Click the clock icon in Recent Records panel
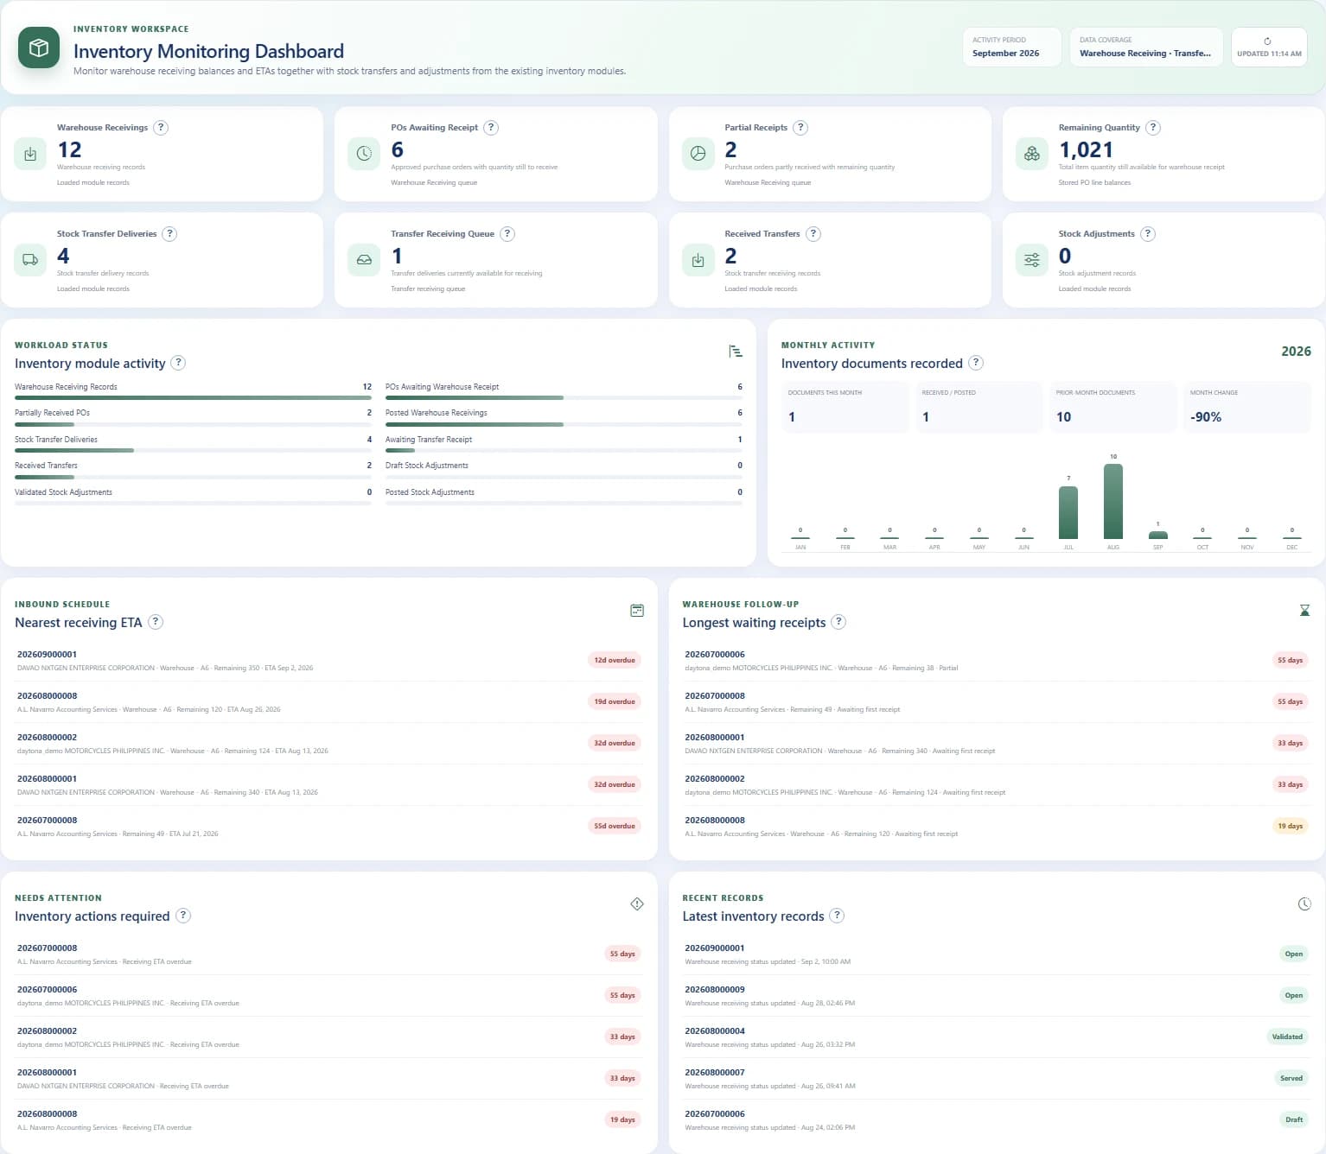The image size is (1326, 1154). coord(1304,904)
